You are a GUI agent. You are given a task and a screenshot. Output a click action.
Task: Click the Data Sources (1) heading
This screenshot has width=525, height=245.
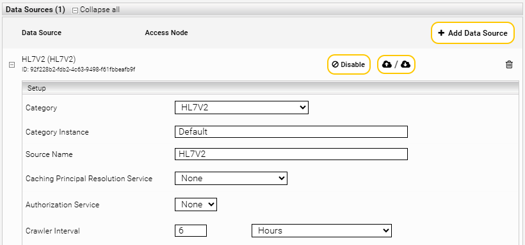tap(35, 10)
